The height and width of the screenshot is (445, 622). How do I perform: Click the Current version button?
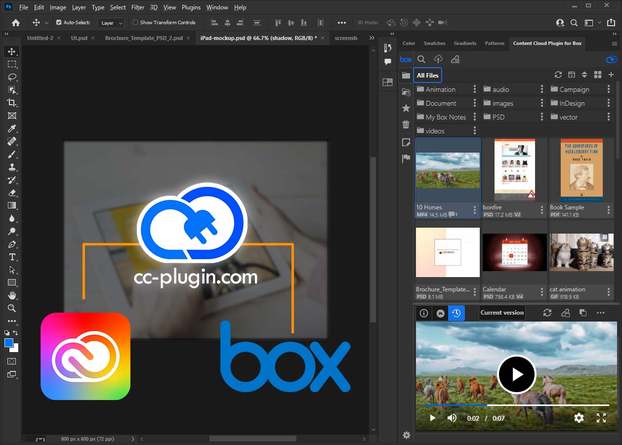coord(501,313)
